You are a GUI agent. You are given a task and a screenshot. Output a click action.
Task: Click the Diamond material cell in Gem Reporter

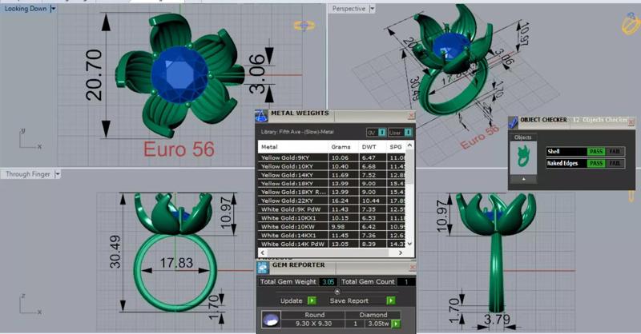pos(373,315)
